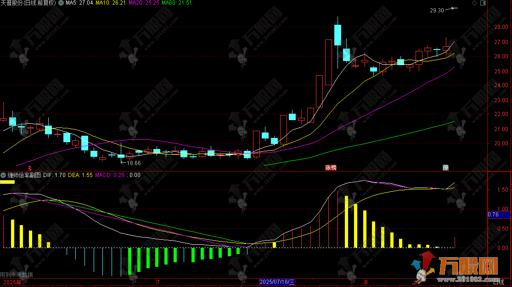This screenshot has width=512, height=287.
Task: Click the 停 event marker
Action: coord(446,168)
